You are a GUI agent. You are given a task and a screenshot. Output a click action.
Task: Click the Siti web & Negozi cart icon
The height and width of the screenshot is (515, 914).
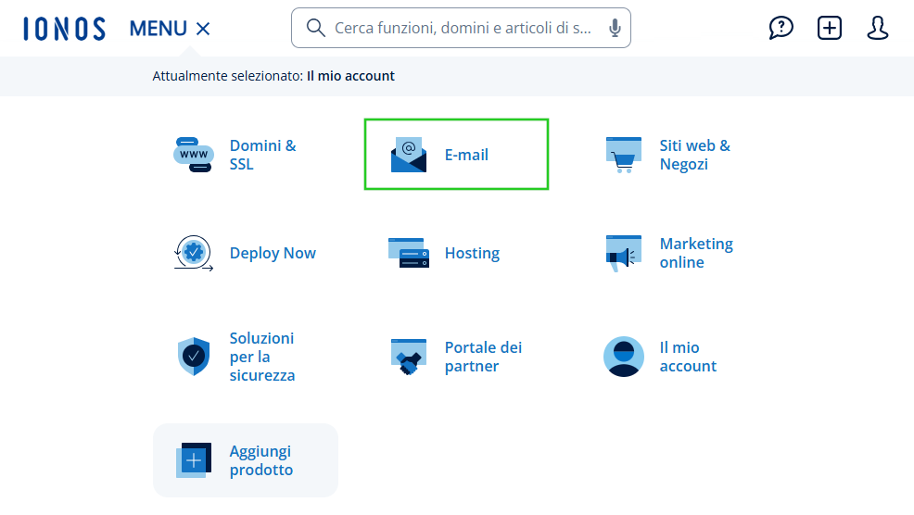point(623,155)
